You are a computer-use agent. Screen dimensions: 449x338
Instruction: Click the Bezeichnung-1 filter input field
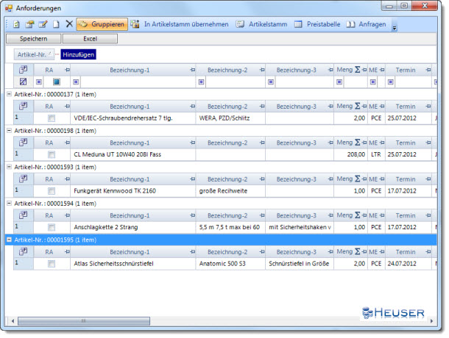tap(138, 82)
